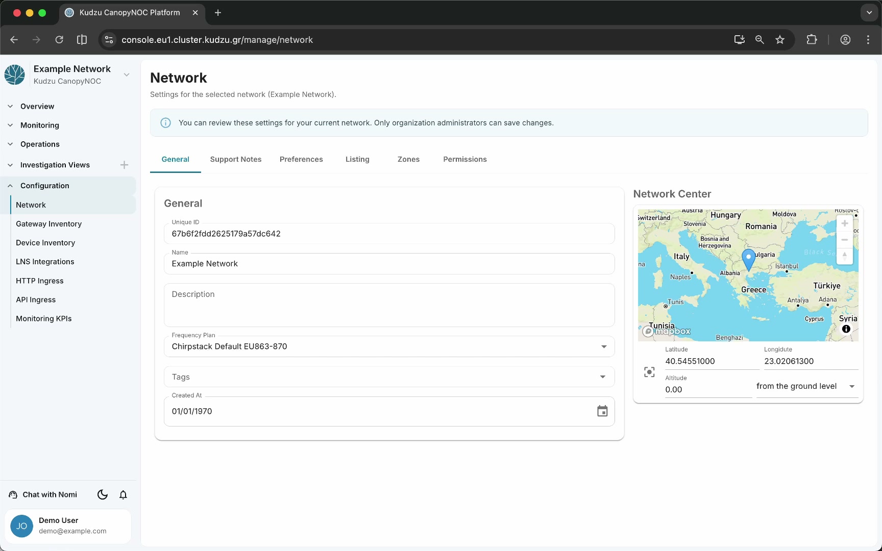Open a new browser tab
This screenshot has height=551, width=882.
[218, 13]
